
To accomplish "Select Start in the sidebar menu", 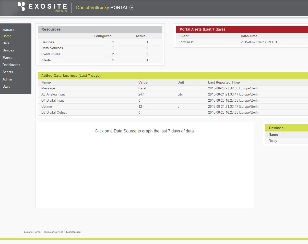I will coord(6,87).
